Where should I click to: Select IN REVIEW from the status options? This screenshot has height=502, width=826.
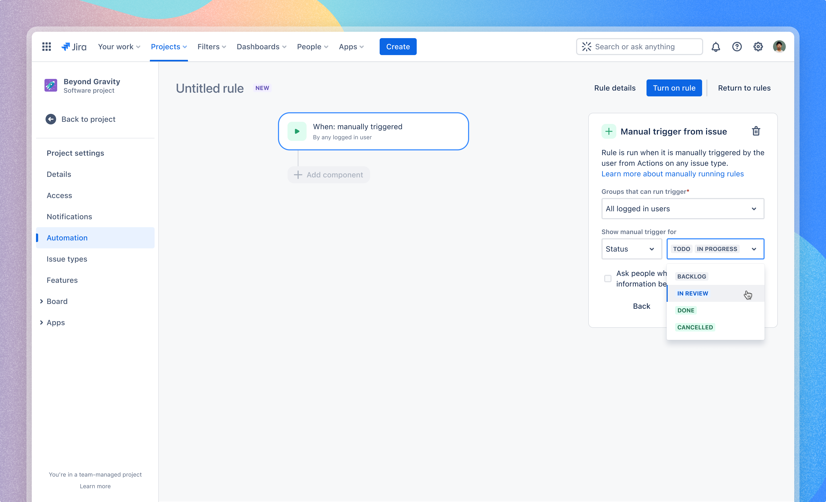(693, 293)
